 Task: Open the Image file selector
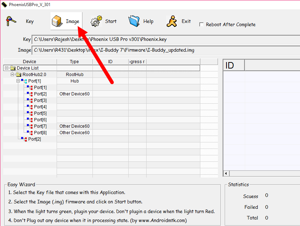(x=66, y=22)
